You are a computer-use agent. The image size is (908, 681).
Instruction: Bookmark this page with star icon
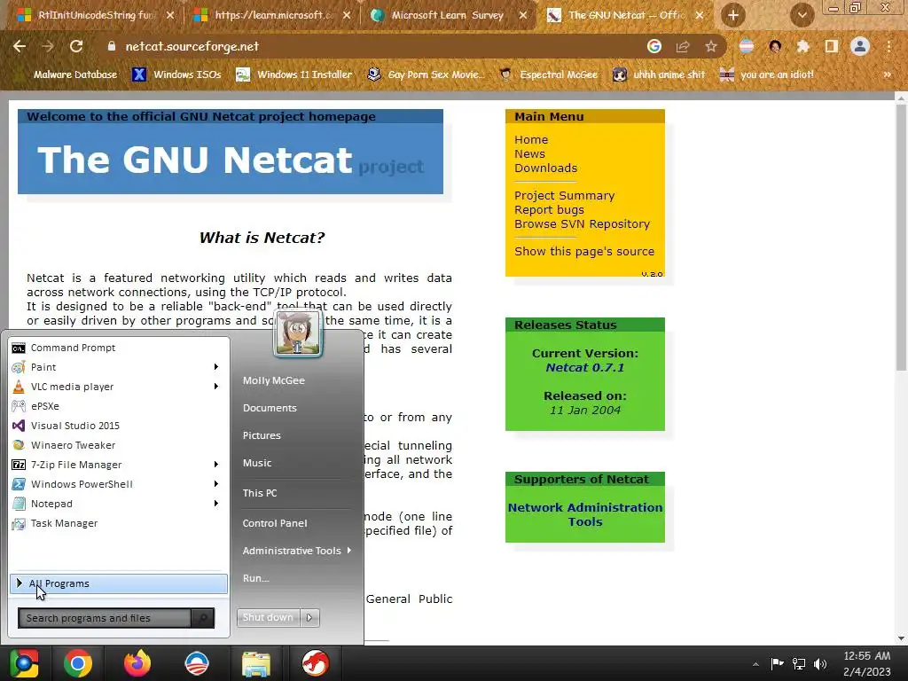711,46
